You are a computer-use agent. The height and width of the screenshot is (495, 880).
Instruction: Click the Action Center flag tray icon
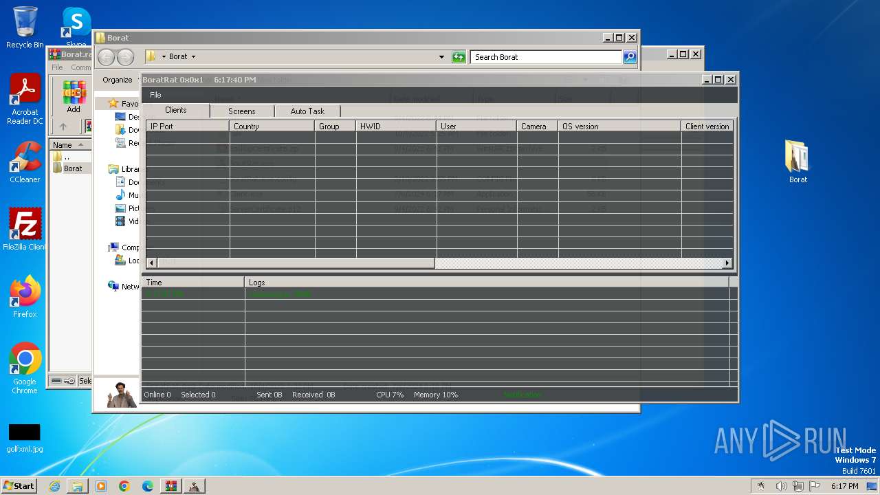coord(815,486)
